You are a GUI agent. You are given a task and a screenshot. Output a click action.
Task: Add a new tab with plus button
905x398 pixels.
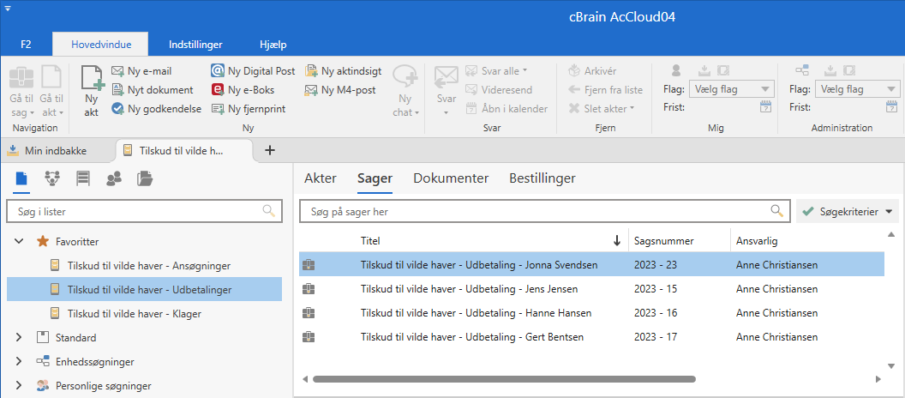[269, 150]
